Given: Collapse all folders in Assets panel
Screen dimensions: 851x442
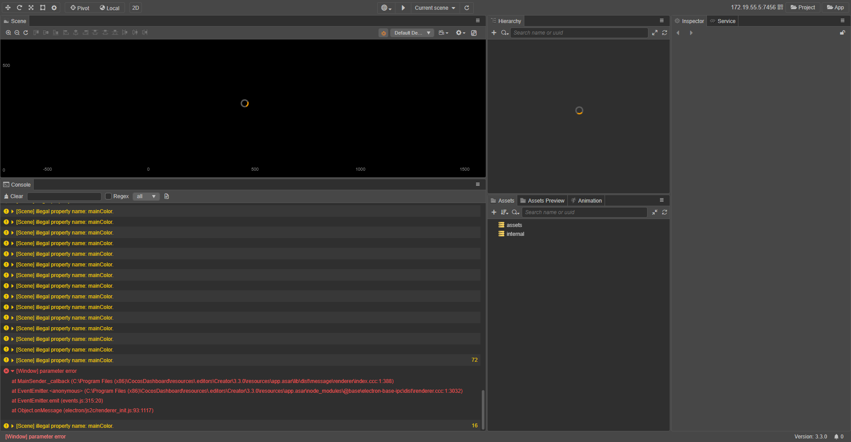Looking at the screenshot, I should (x=655, y=212).
